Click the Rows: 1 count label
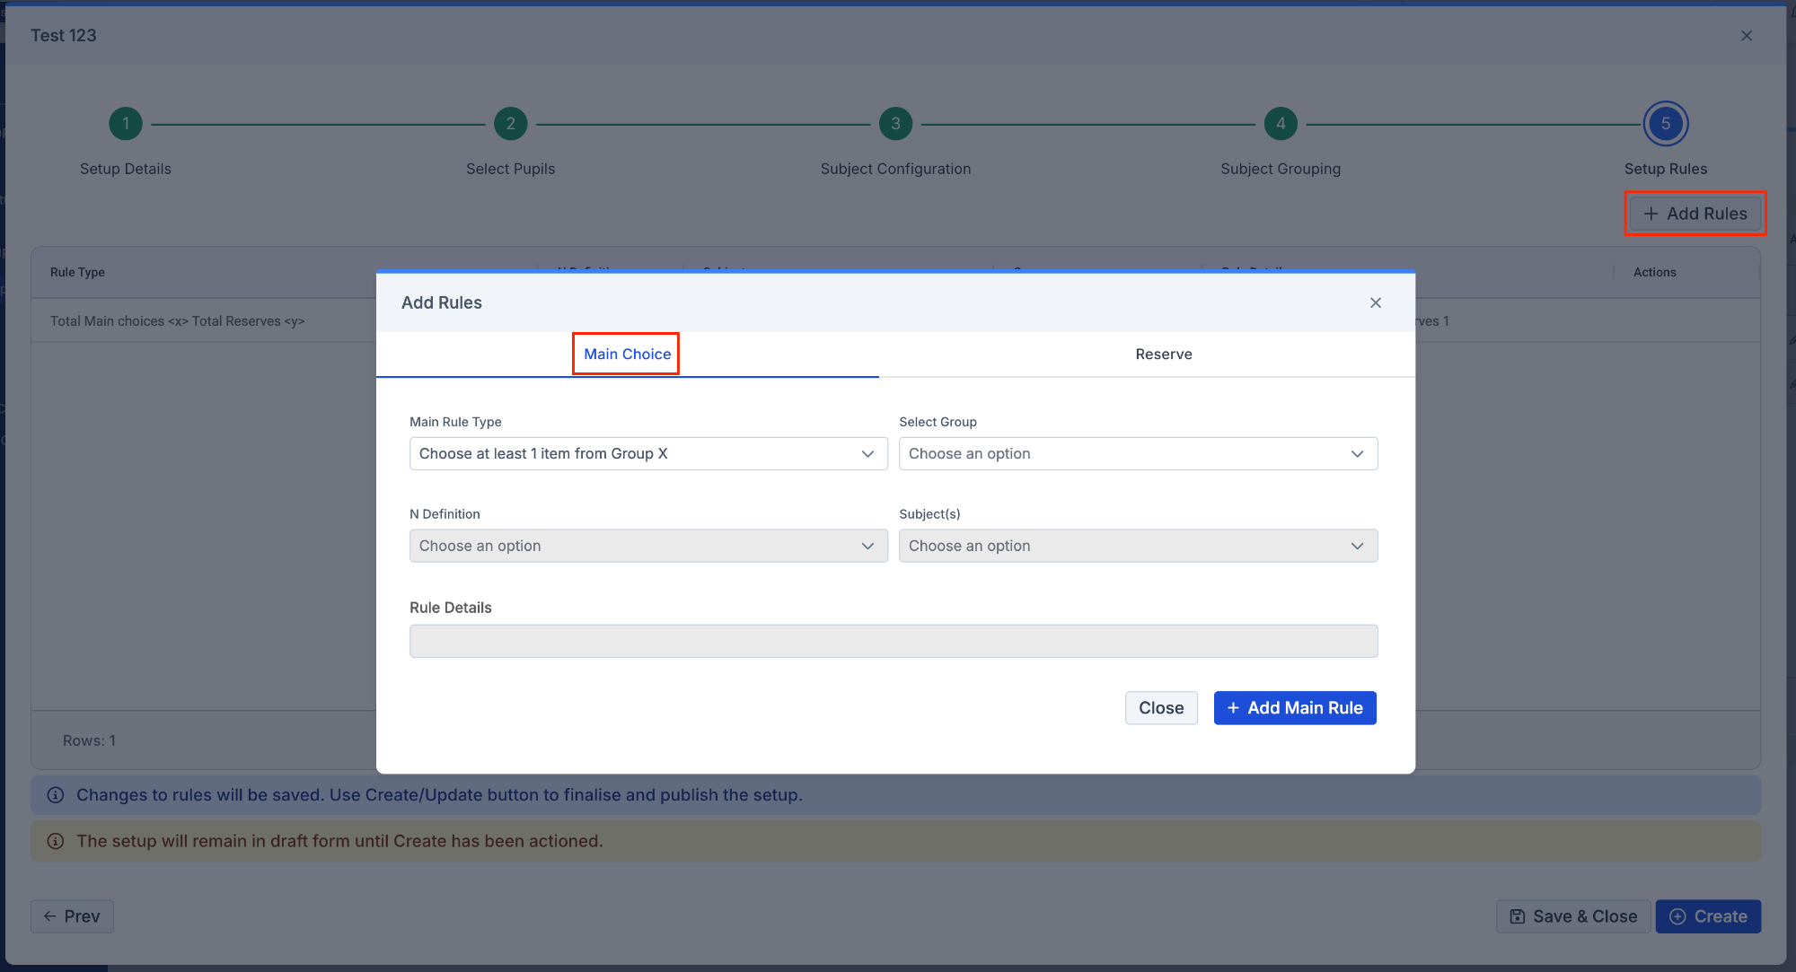 pyautogui.click(x=89, y=740)
